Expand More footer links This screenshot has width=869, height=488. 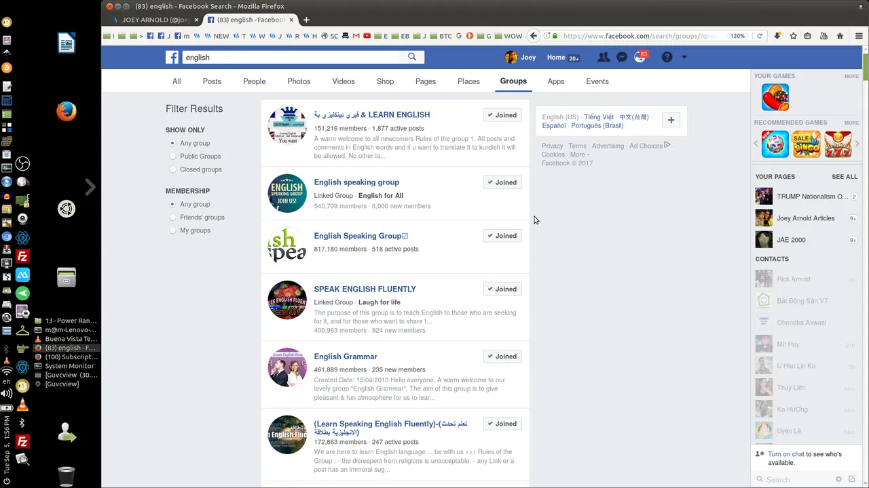[x=580, y=155]
